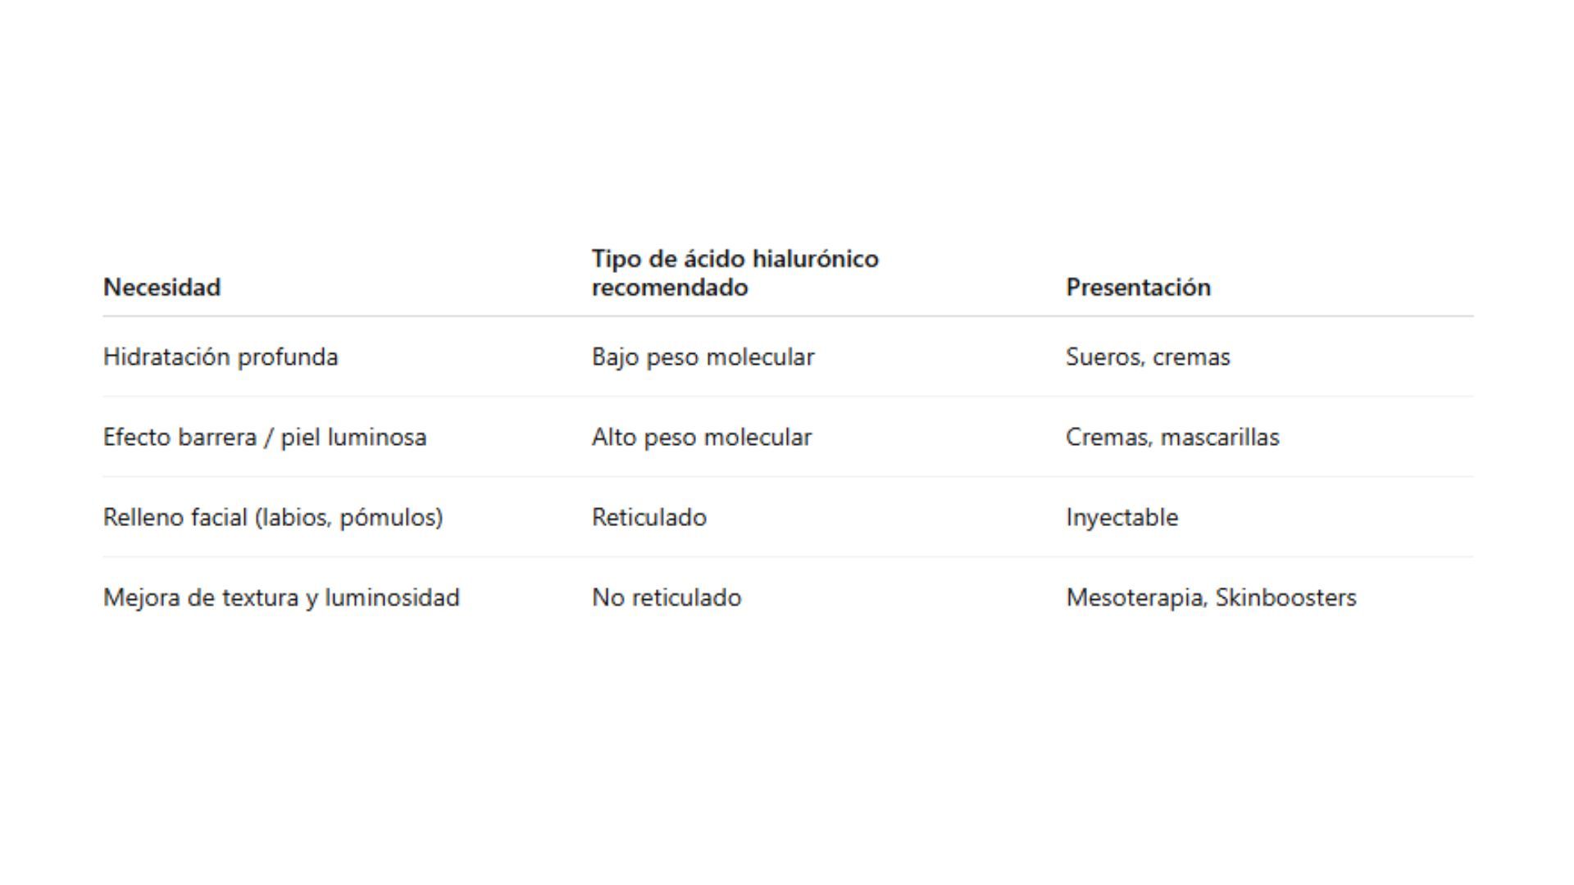Click Efecto barrera / piel luminosa text
1574x885 pixels.
coord(265,438)
